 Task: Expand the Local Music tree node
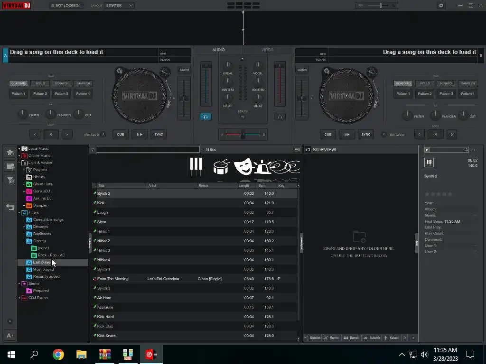(19, 148)
